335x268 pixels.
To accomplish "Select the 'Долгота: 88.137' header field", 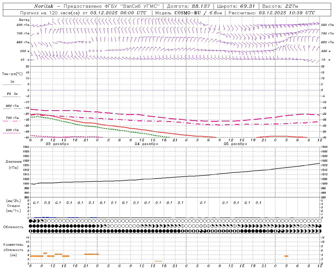I will (188, 6).
